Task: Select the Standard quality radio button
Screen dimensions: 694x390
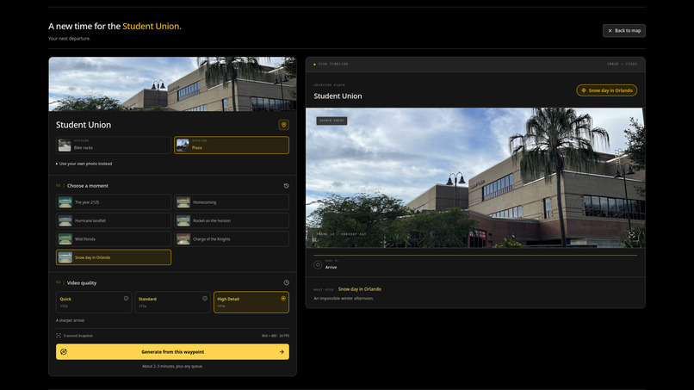Action: (x=205, y=299)
